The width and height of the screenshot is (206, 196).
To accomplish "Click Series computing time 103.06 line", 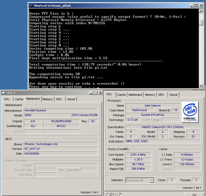I will pyautogui.click(x=61, y=49).
